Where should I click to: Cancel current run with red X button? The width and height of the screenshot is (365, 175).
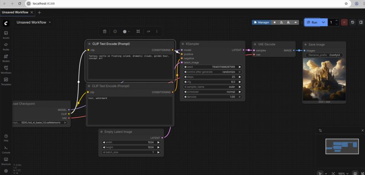coord(344,22)
